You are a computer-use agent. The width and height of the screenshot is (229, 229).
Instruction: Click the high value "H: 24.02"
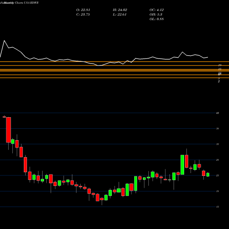coord(120,10)
